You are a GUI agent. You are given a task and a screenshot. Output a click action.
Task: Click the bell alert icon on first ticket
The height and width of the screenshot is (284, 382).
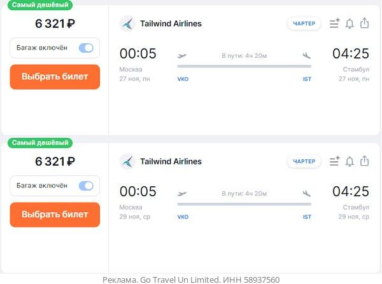[x=350, y=24]
